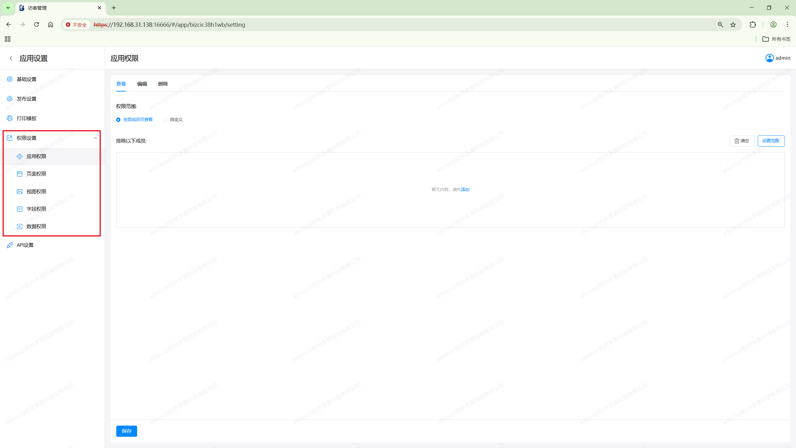Click the 基础设置 gear icon
Viewport: 796px width, 448px height.
10,79
